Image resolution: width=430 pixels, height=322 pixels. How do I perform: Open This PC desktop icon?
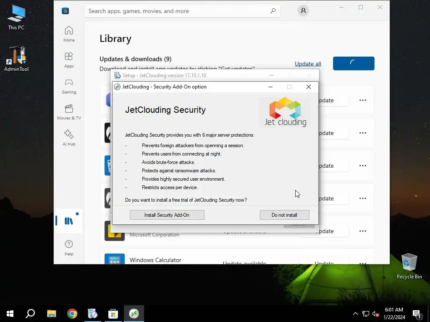(16, 17)
